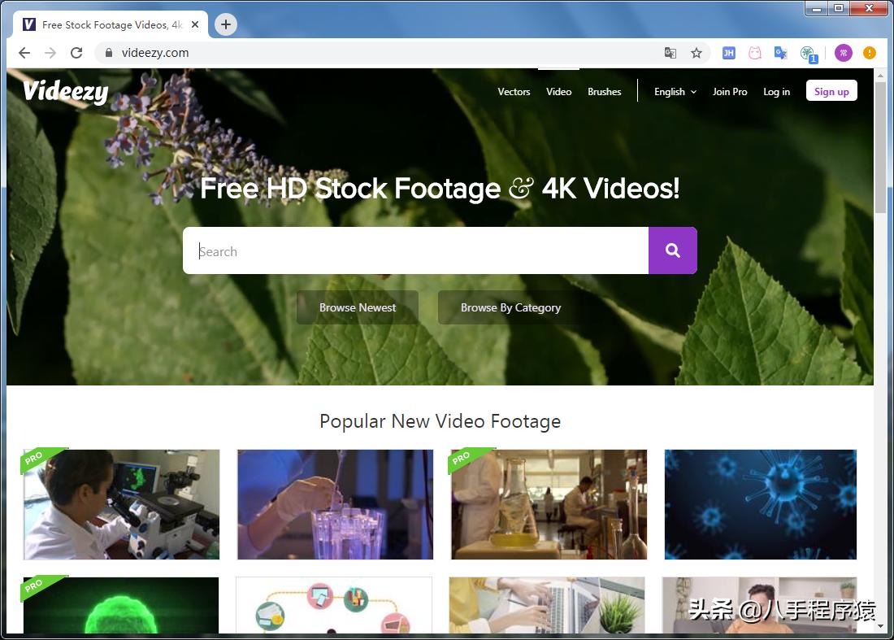Click the page vertical scrollbar thumb
Image resolution: width=894 pixels, height=640 pixels.
click(880, 147)
